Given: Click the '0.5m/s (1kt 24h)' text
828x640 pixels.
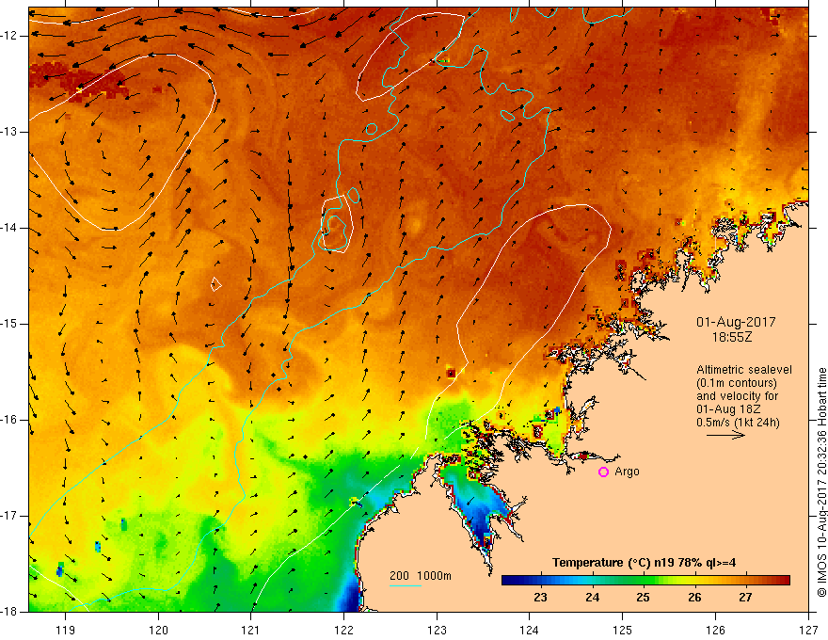Looking at the screenshot, I should pos(737,423).
